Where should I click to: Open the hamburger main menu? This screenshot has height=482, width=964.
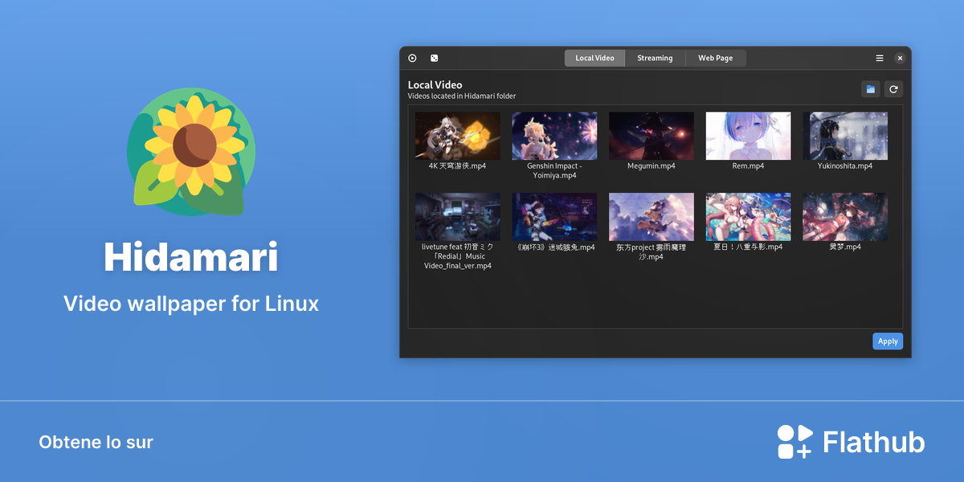[880, 58]
